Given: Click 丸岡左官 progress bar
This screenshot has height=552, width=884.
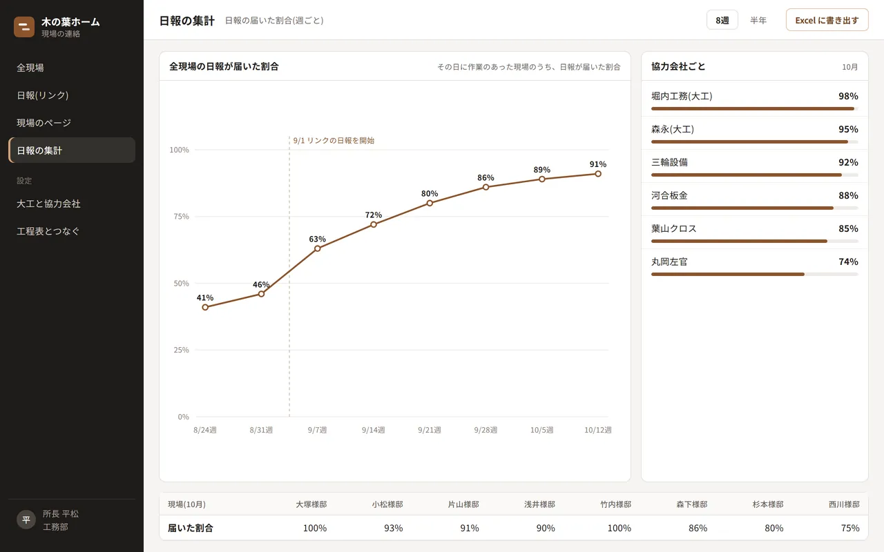Looking at the screenshot, I should tap(755, 274).
